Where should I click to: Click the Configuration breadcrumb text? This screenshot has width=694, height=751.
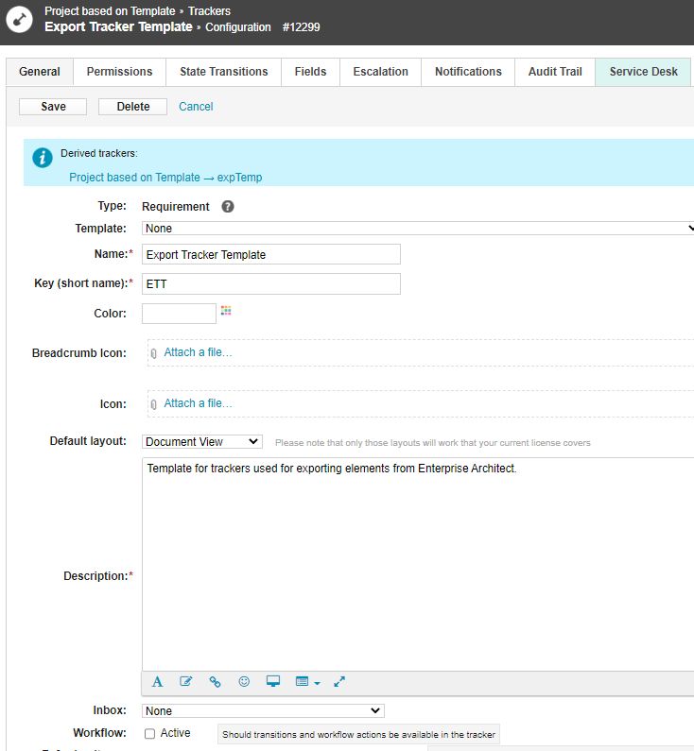(x=238, y=27)
